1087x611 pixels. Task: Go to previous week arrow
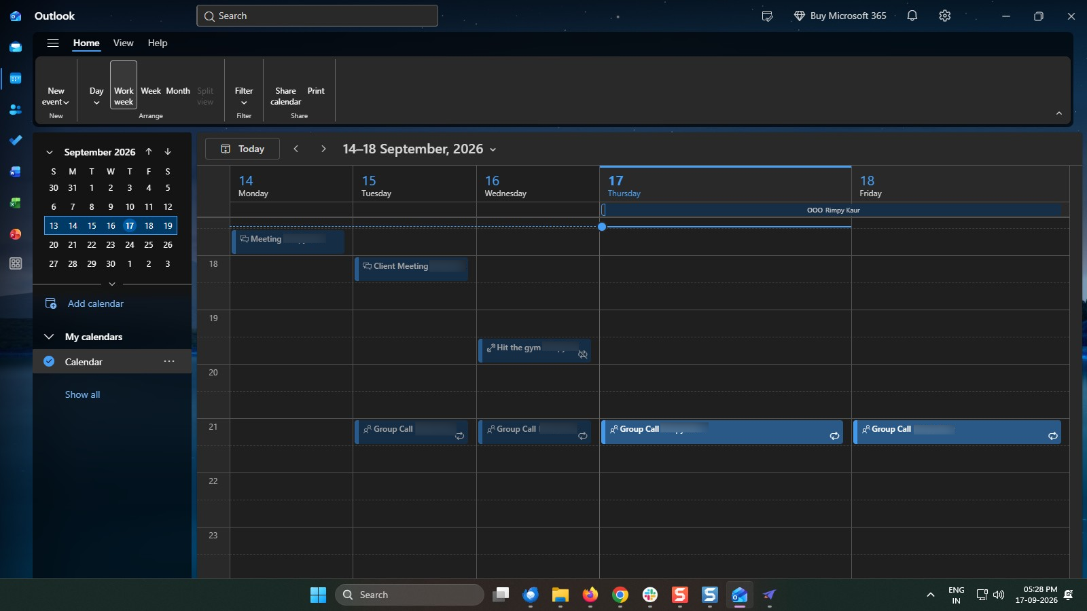(x=296, y=149)
